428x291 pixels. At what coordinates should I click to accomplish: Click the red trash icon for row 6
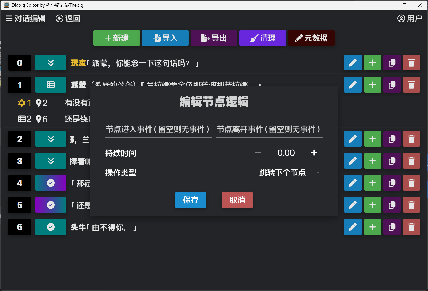pos(411,227)
